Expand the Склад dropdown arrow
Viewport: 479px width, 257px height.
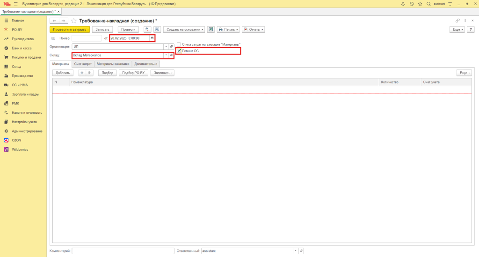(166, 56)
